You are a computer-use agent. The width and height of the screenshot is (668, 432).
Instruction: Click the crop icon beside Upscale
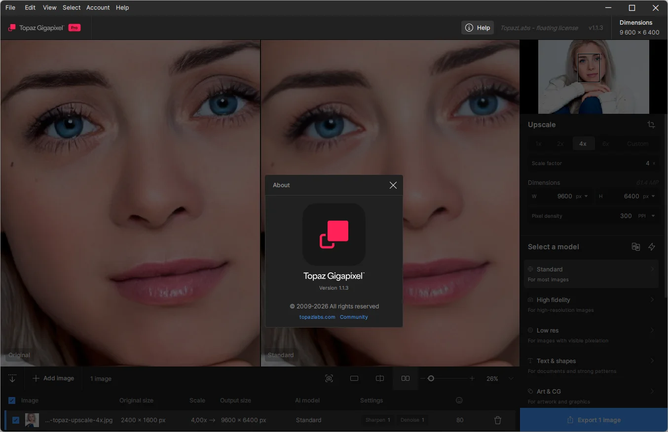(651, 125)
